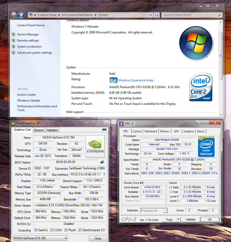Refresh the Control Panel address bar
This screenshot has height=242, width=231.
coord(157,15)
